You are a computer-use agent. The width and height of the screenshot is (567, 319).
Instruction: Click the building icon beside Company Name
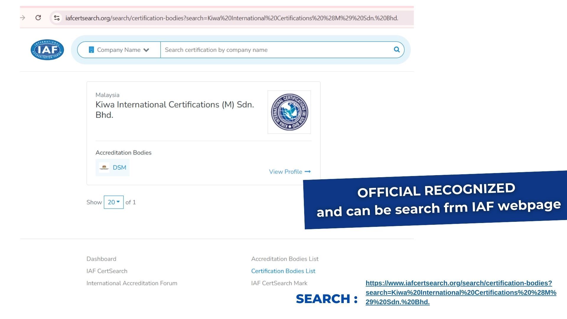pyautogui.click(x=91, y=50)
